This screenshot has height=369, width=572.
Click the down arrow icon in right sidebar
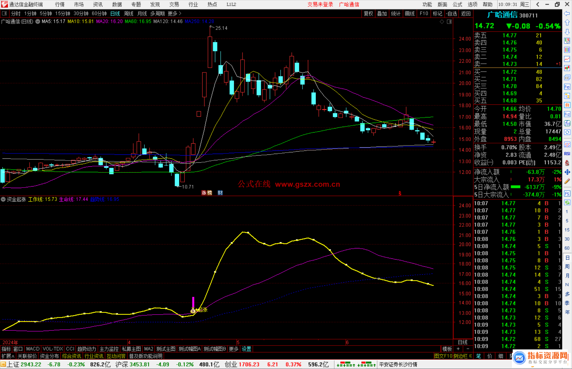click(567, 32)
